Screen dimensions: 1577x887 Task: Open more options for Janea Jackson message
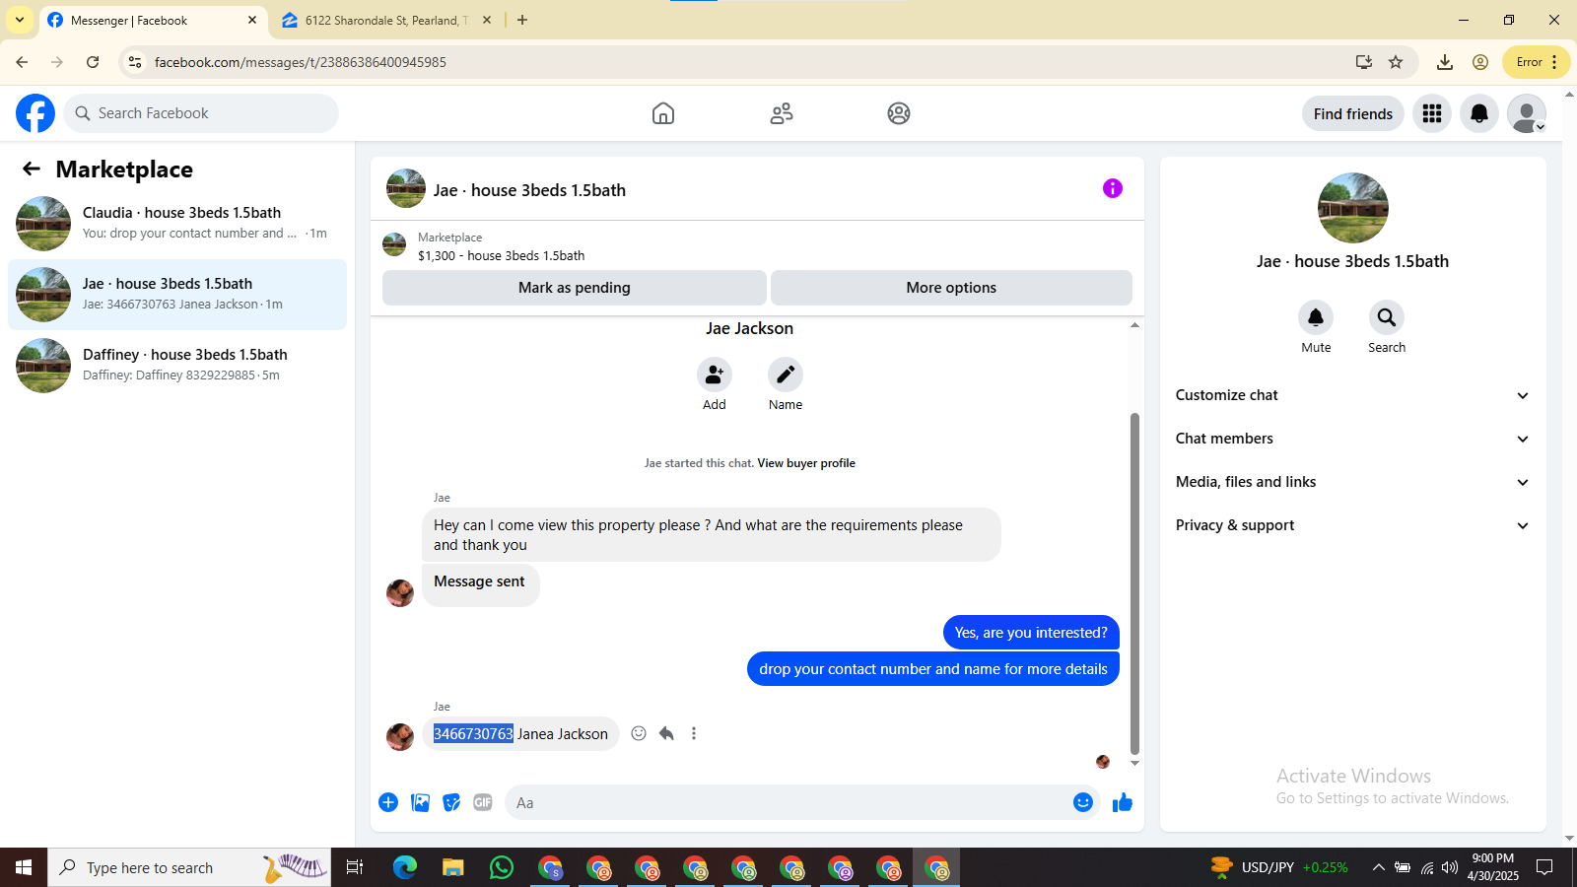pos(694,733)
